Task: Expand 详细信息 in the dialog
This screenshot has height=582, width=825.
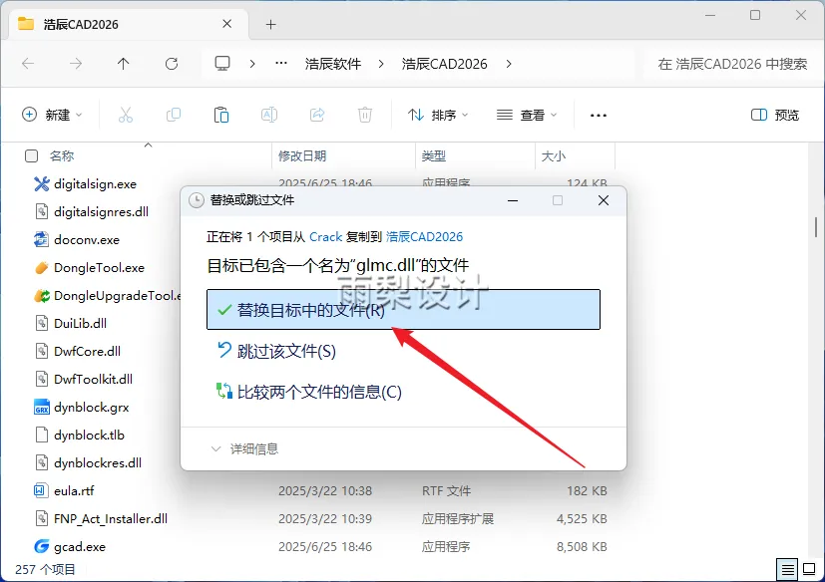Action: coord(244,449)
